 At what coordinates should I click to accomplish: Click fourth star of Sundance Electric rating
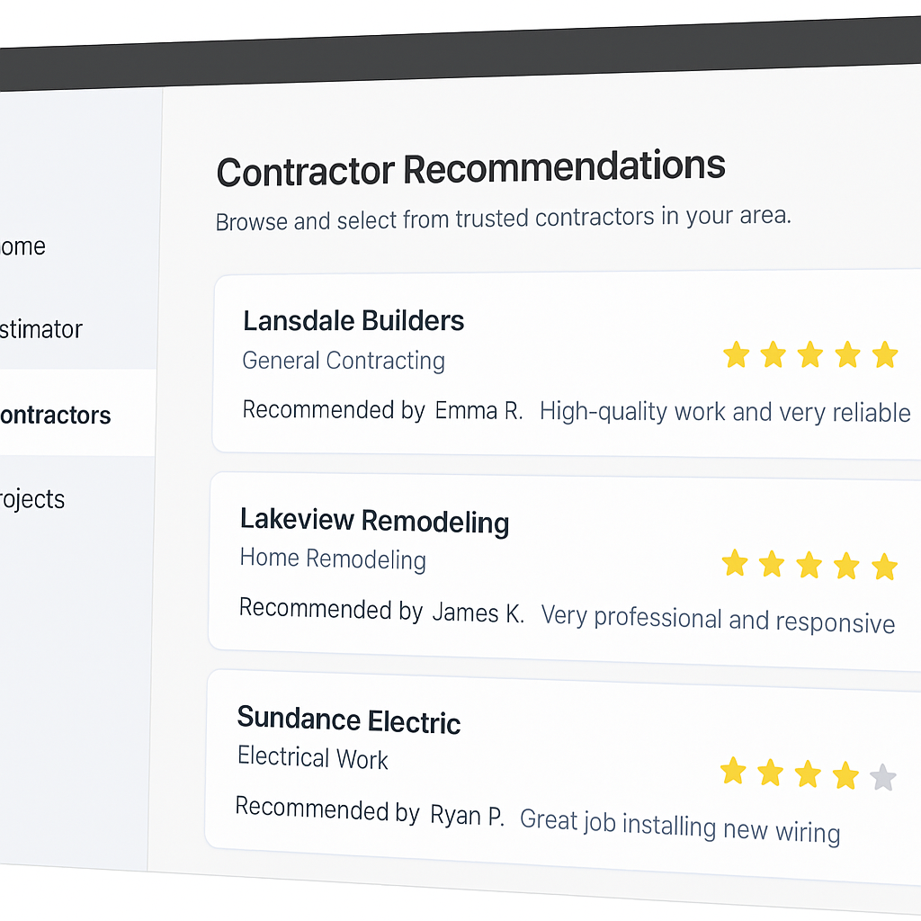(x=845, y=775)
